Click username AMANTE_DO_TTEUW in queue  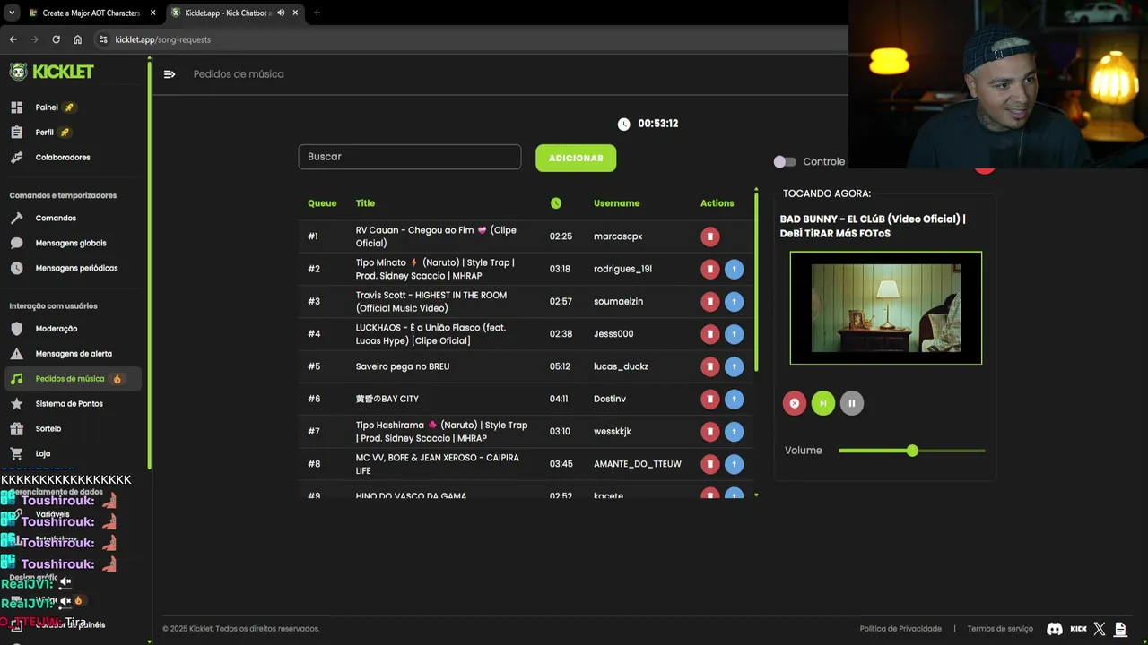click(x=638, y=464)
